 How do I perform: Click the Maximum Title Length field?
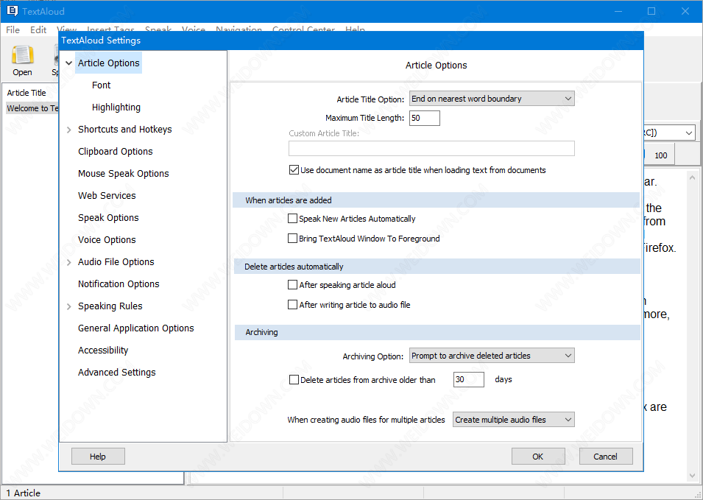[x=424, y=118]
